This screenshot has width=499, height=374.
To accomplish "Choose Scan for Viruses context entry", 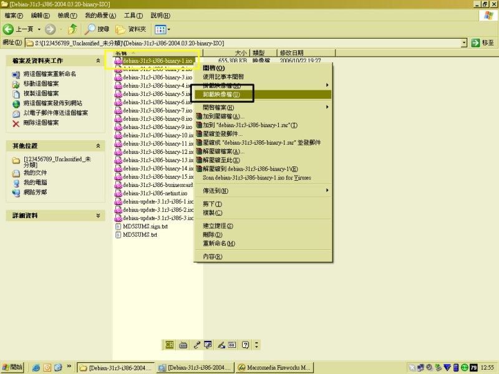I will [x=263, y=178].
